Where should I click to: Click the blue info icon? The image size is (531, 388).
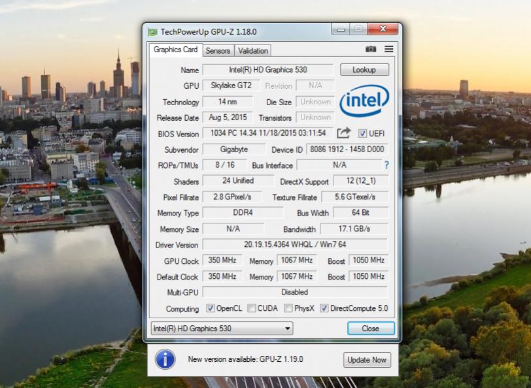pos(165,359)
